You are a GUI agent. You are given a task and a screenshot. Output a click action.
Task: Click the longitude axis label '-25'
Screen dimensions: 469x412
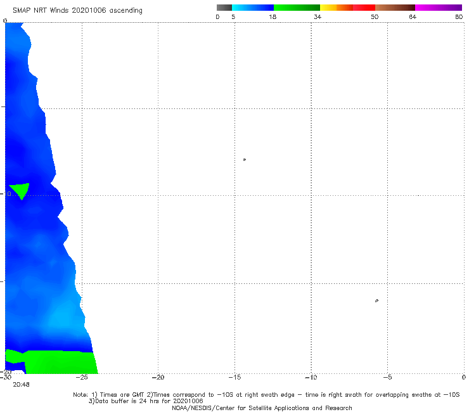click(x=82, y=378)
